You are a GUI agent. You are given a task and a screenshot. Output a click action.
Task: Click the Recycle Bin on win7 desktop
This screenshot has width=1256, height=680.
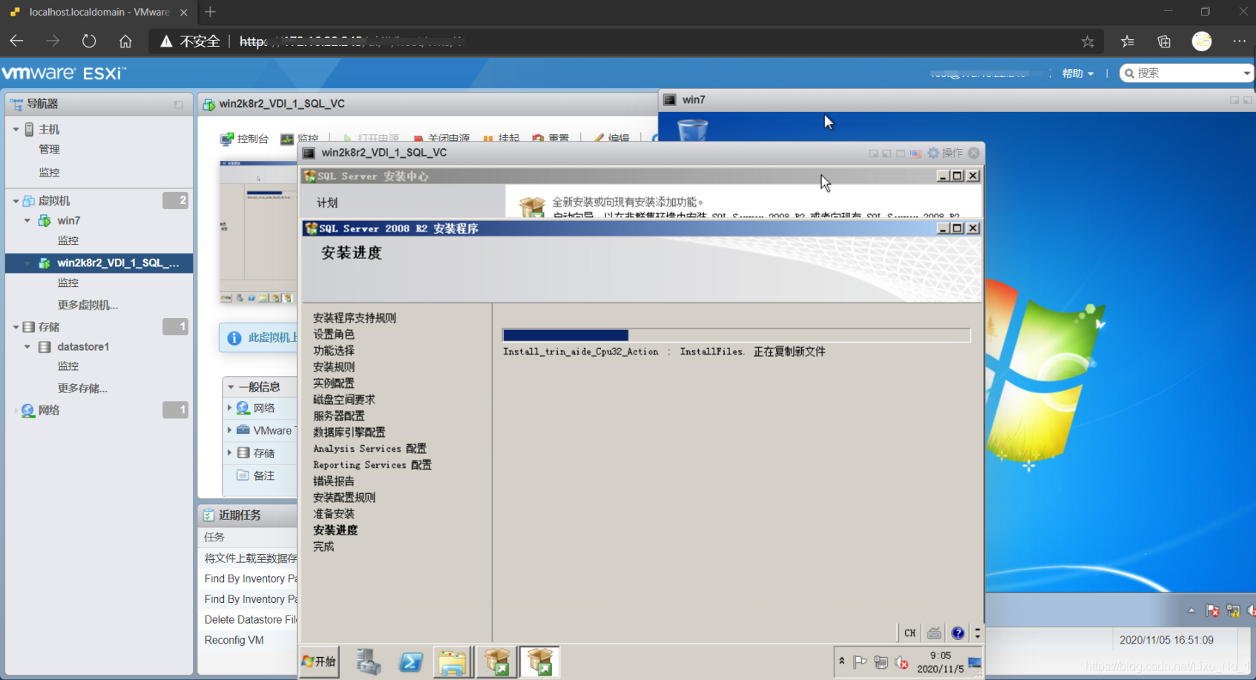pyautogui.click(x=693, y=129)
